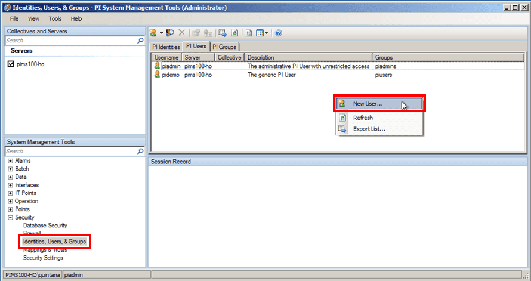Click PIMS100-HO\quintana in status bar
The width and height of the screenshot is (531, 281).
click(33, 275)
